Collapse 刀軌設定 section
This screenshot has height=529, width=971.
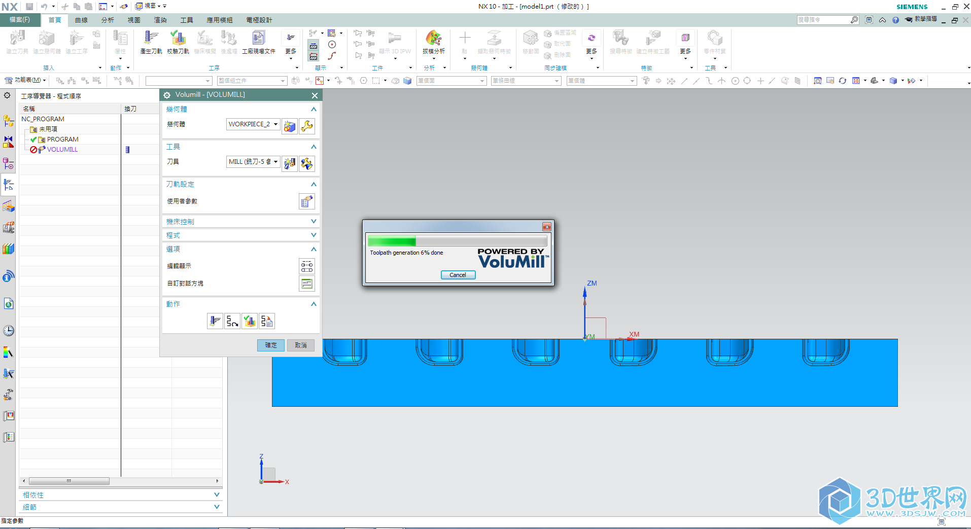(x=314, y=184)
